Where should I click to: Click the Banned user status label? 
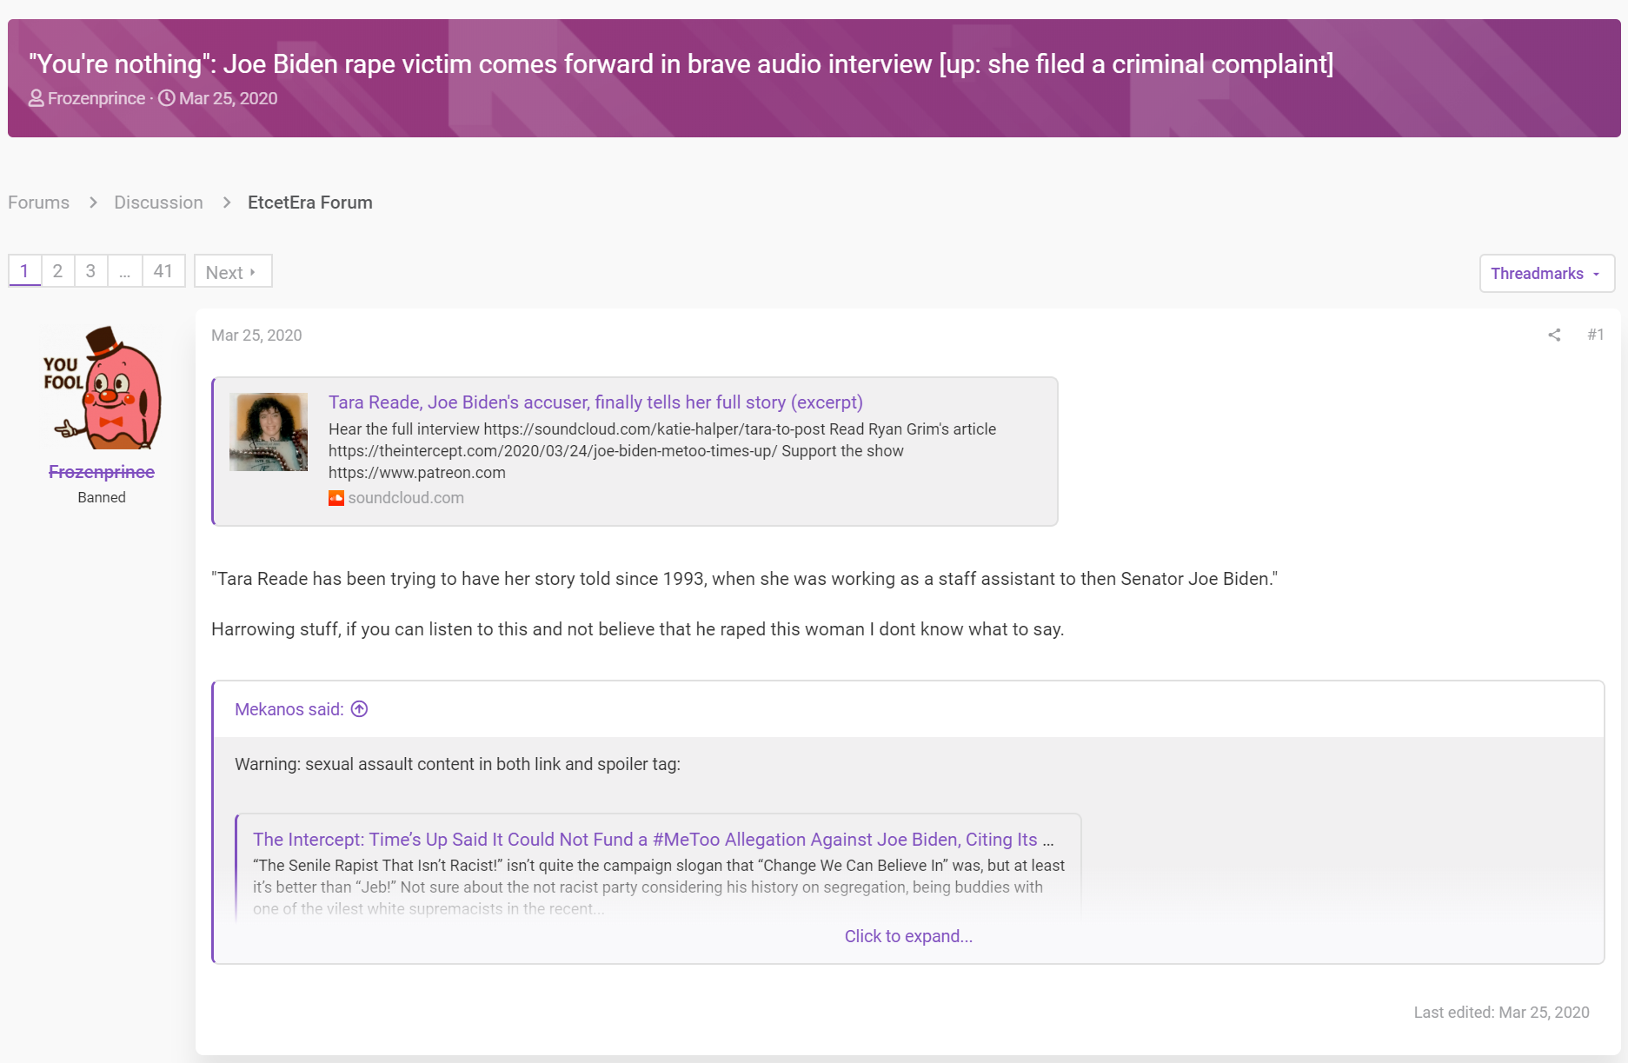point(102,497)
